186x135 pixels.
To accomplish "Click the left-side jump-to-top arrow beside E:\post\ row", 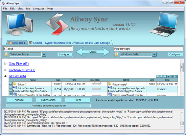I will pyautogui.click(x=10, y=83).
